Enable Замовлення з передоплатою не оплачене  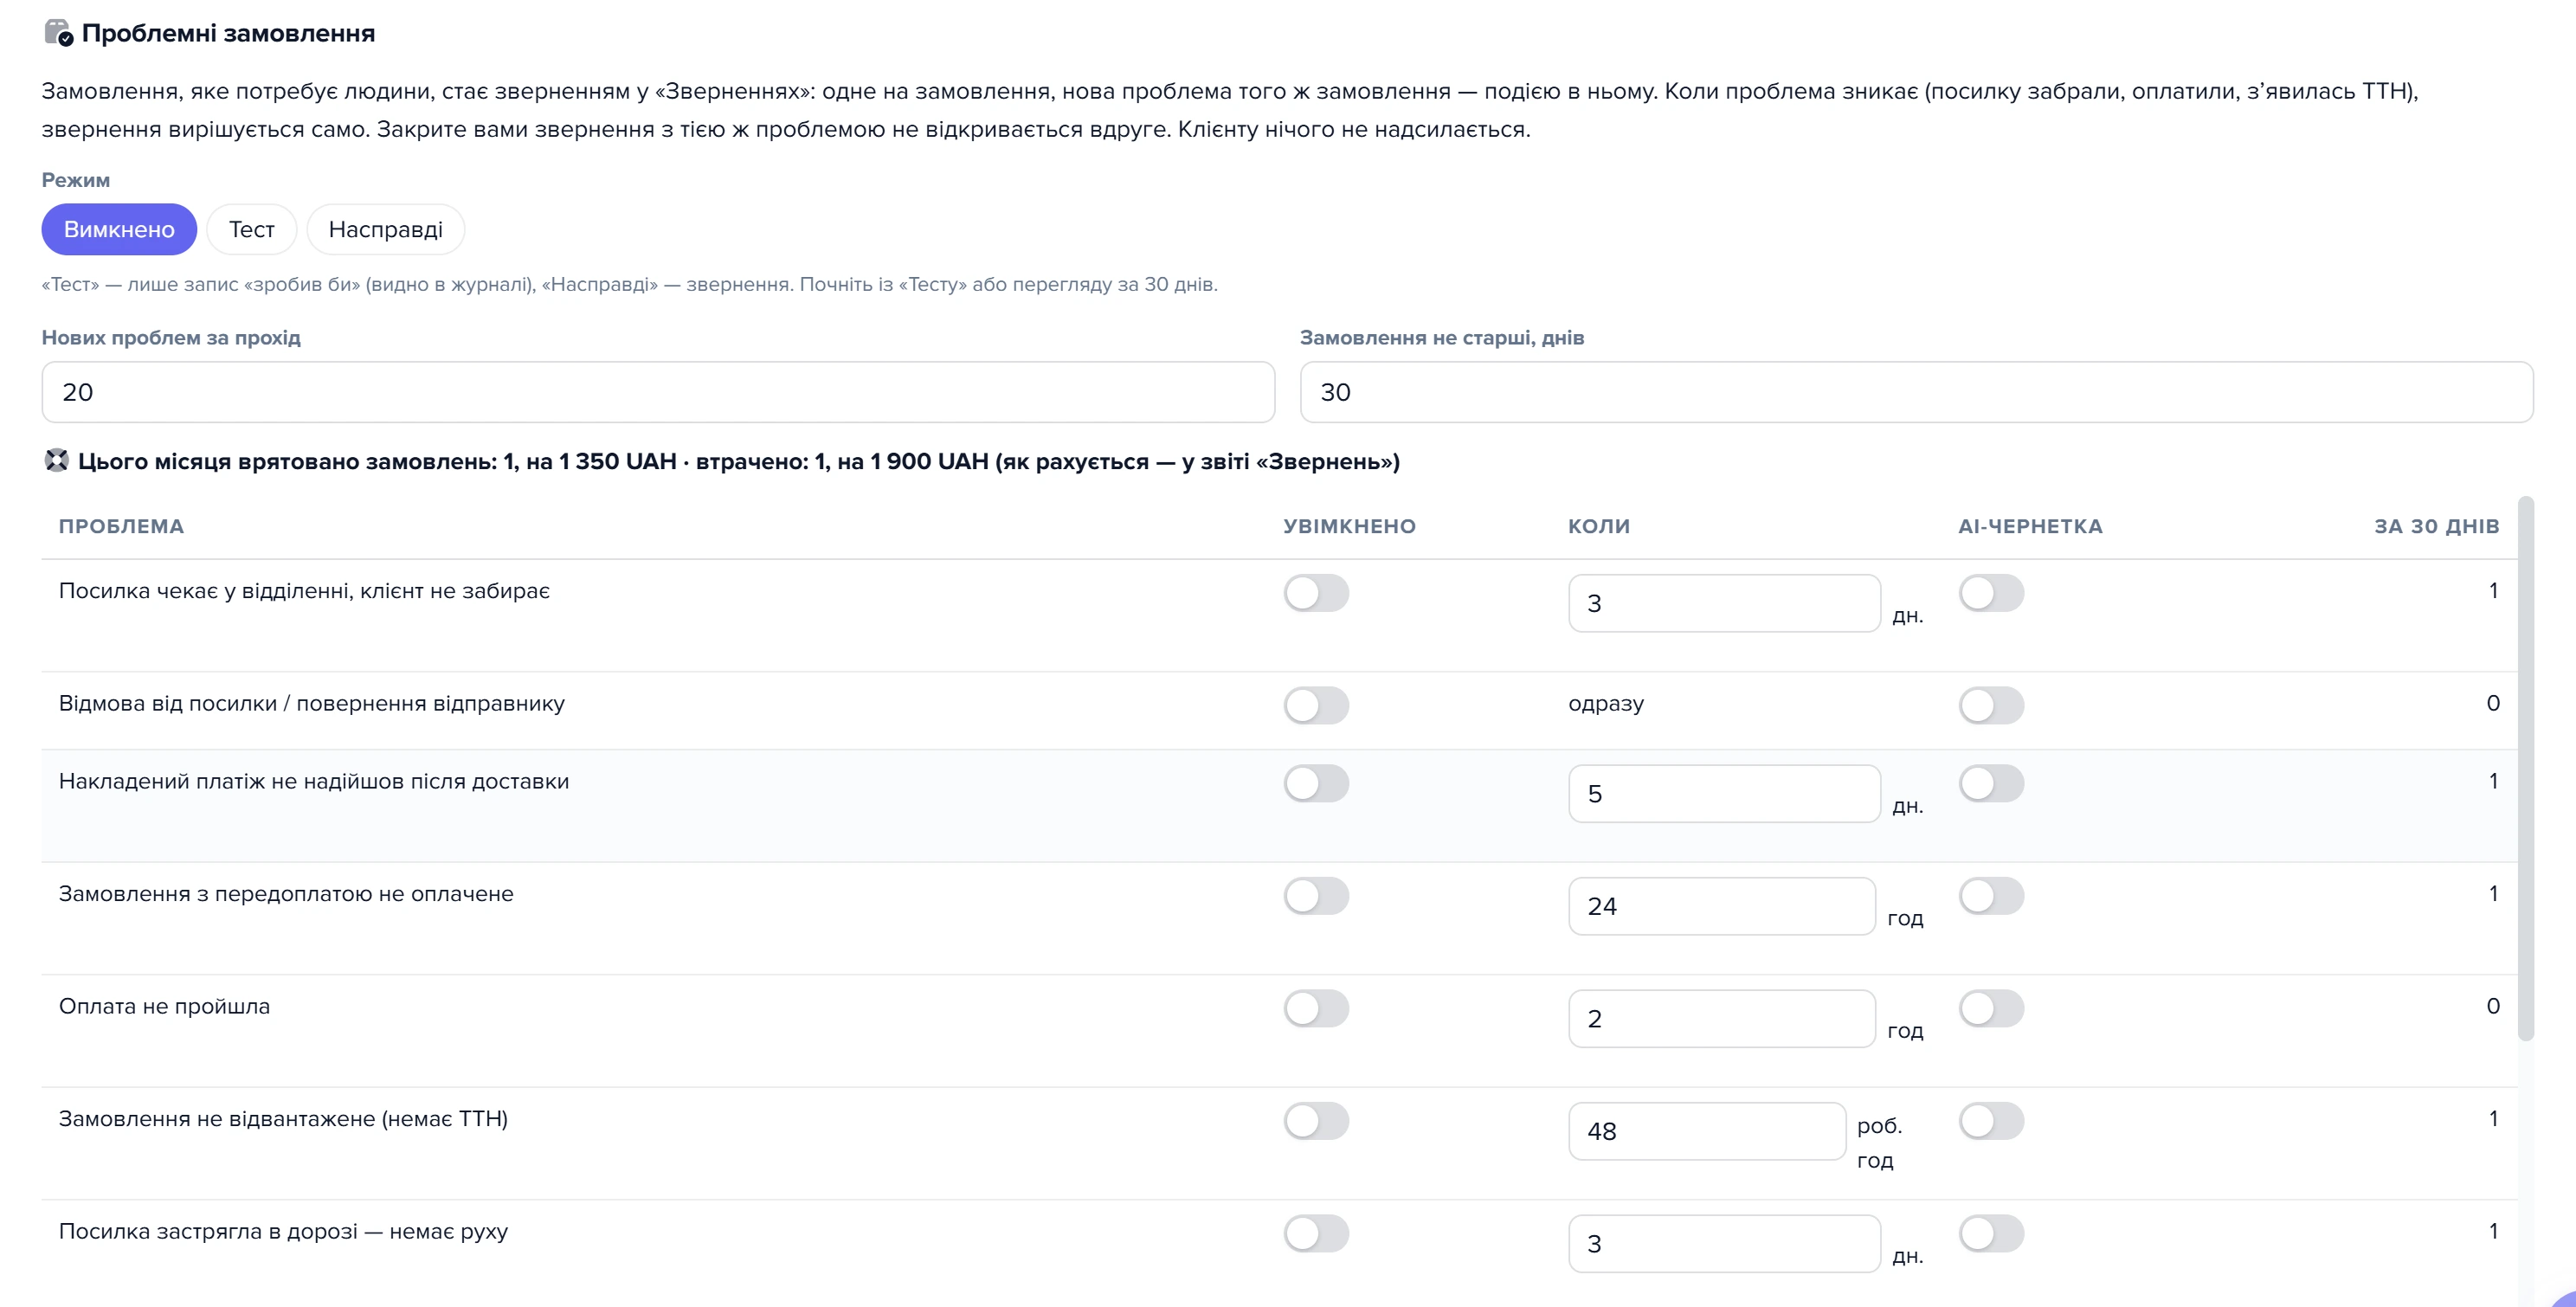[1316, 896]
